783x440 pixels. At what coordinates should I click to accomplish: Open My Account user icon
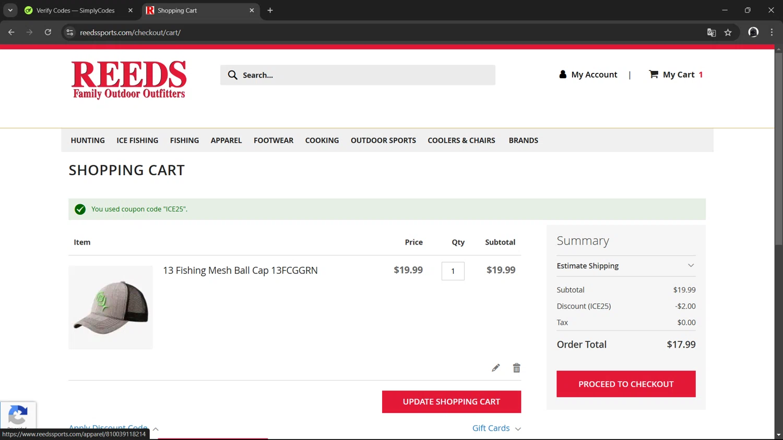point(563,75)
